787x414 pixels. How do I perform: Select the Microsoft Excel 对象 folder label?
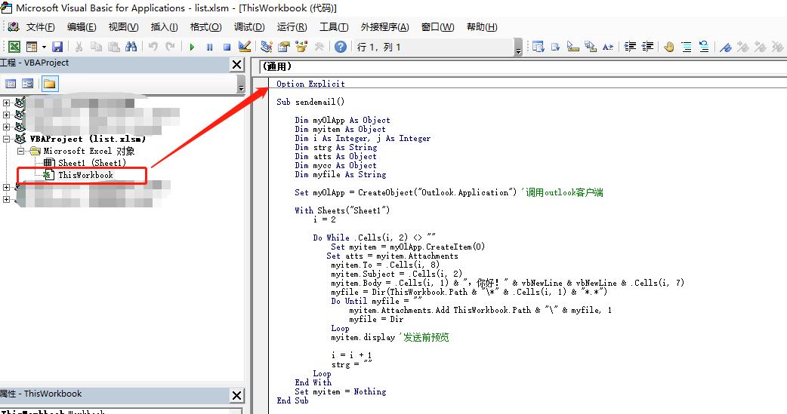[x=89, y=151]
